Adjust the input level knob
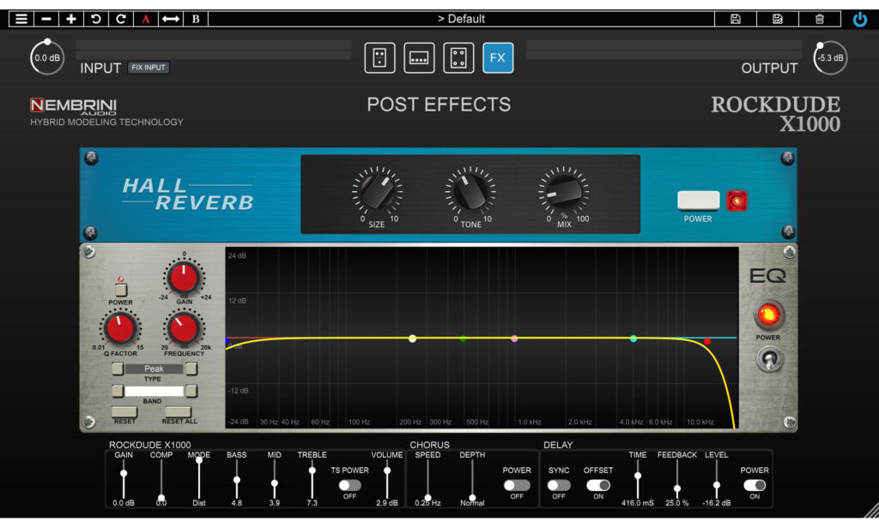The width and height of the screenshot is (879, 527). 47,57
